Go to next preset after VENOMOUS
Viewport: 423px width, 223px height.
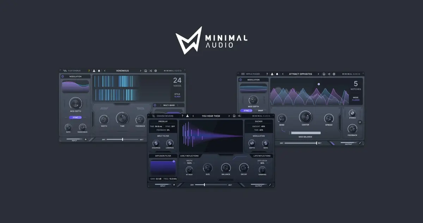[140, 71]
